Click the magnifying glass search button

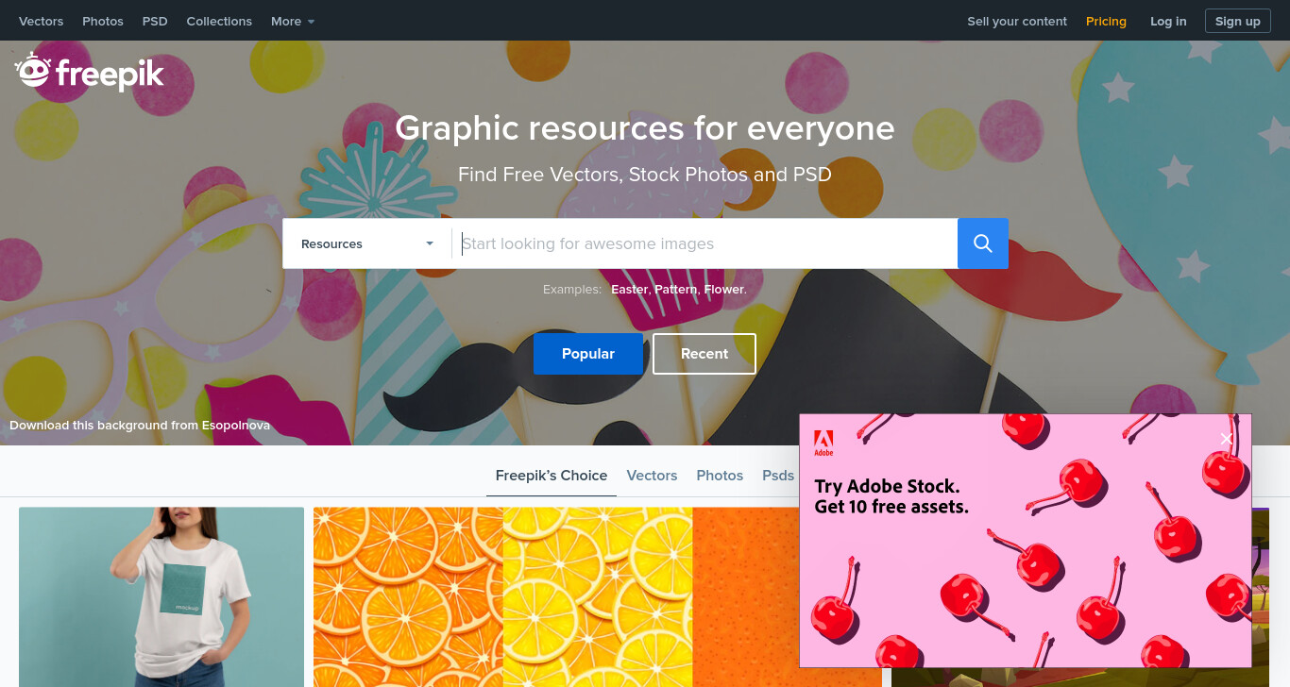pos(983,243)
